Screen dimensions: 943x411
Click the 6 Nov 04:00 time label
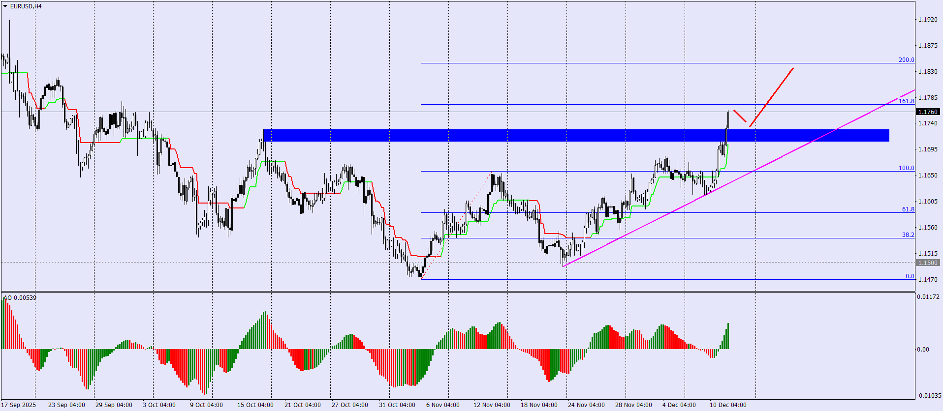pyautogui.click(x=443, y=405)
